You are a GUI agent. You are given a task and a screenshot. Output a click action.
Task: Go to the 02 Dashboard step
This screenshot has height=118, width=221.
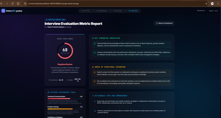pos(102,11)
